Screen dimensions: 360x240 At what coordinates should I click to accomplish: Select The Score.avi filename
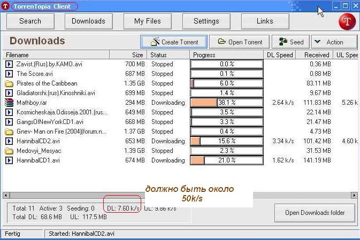click(34, 74)
